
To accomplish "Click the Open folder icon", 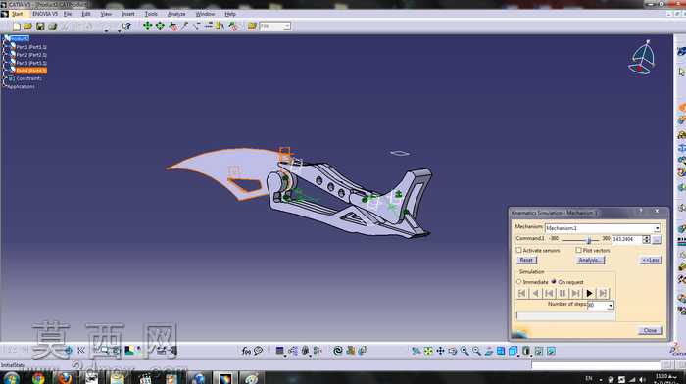I will (x=28, y=26).
